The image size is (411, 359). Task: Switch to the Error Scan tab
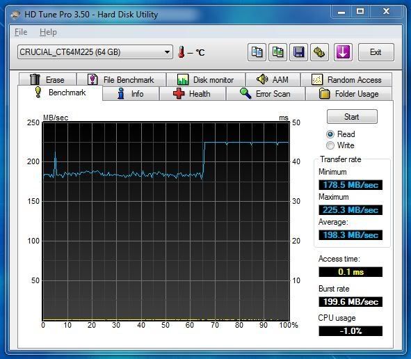[266, 94]
